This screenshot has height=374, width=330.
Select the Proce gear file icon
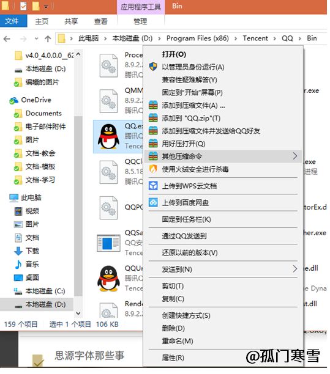pyautogui.click(x=108, y=66)
